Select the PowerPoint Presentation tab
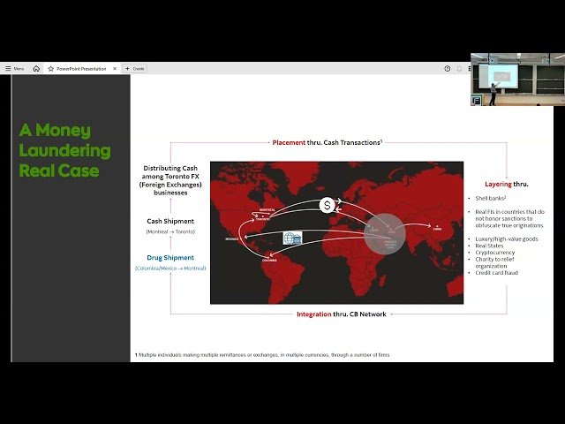 point(81,69)
